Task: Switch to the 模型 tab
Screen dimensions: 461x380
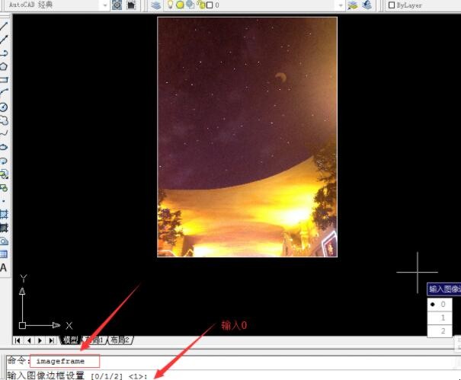Action: [70, 340]
